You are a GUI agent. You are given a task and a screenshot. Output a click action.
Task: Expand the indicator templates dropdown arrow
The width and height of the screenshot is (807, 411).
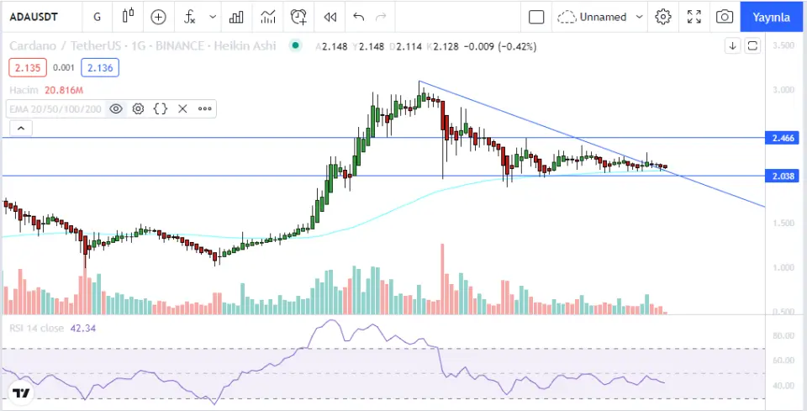click(212, 16)
